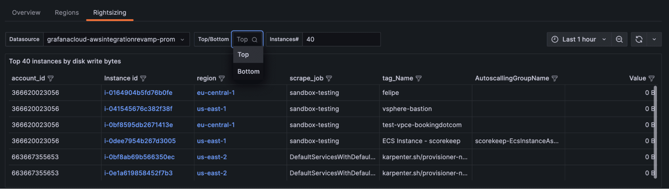Viewport: 669px width, 189px height.
Task: Click account 366620023056 in felipe row
Action: tap(35, 93)
